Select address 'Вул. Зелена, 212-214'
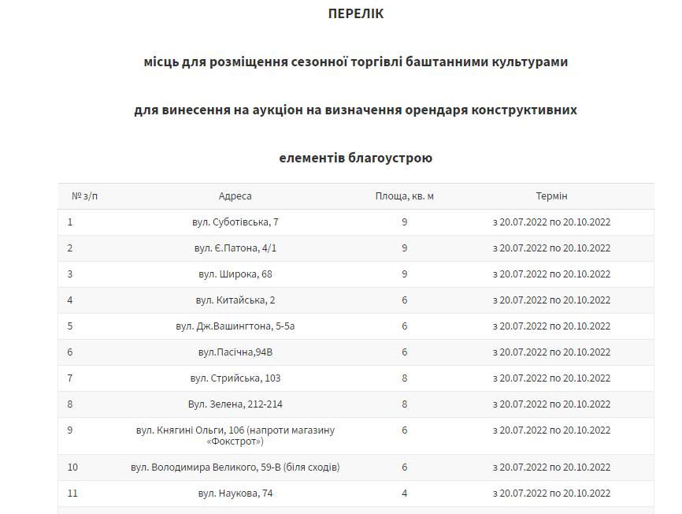The width and height of the screenshot is (682, 514). [x=235, y=404]
